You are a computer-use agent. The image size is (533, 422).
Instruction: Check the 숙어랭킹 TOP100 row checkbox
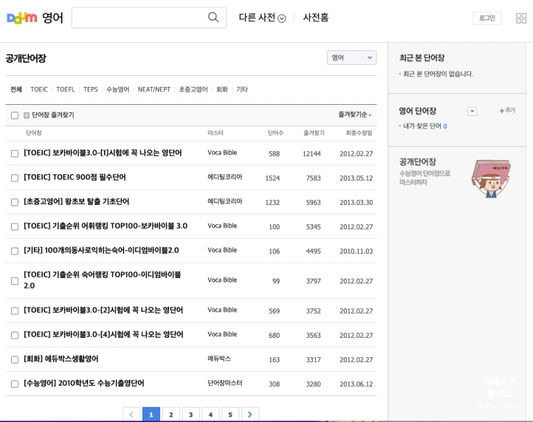coord(14,281)
